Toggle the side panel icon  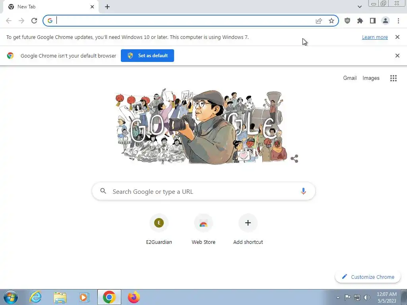pyautogui.click(x=373, y=21)
